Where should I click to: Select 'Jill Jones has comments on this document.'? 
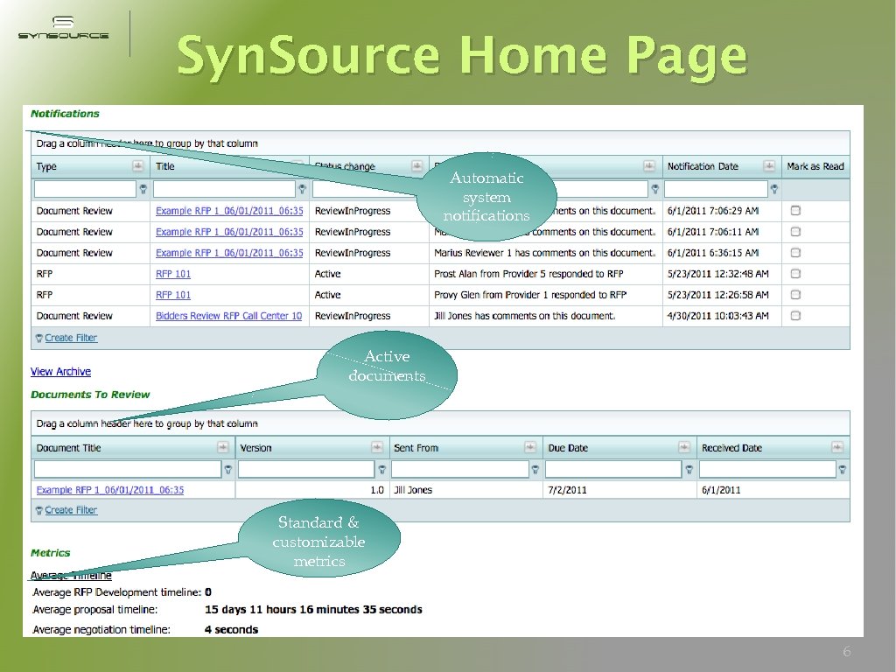pyautogui.click(x=525, y=315)
